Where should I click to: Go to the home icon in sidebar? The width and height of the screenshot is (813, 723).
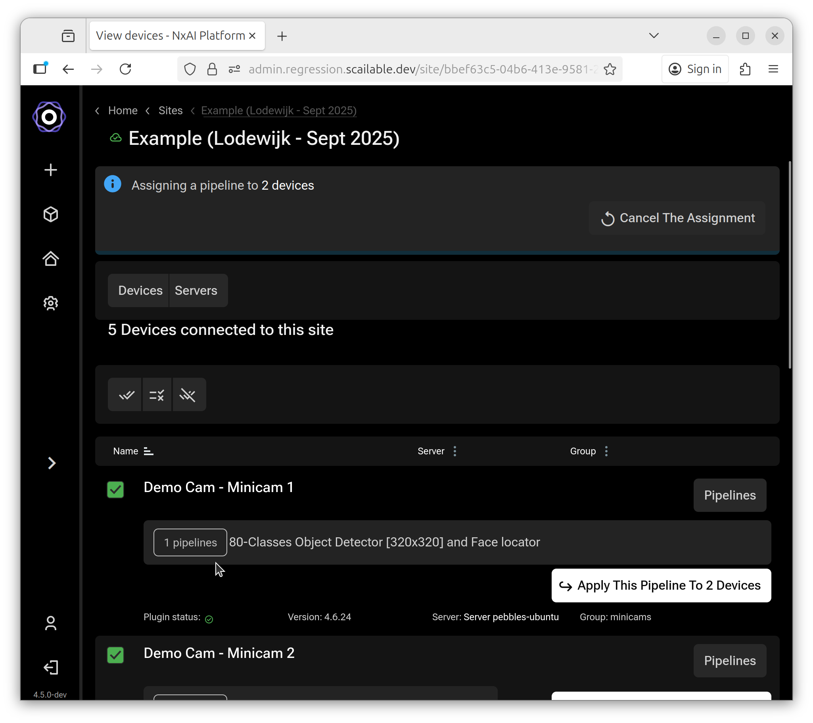point(50,259)
